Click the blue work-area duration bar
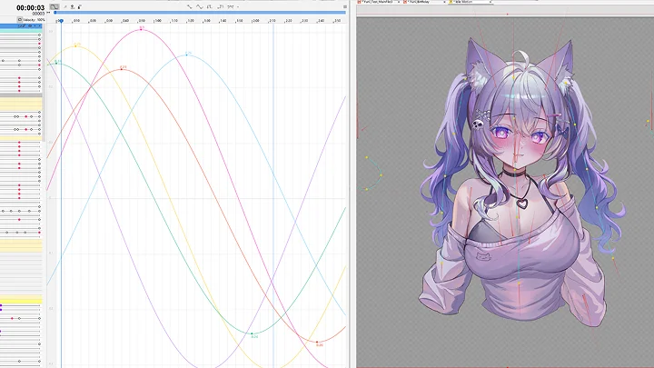Screen dimensions: 654x368 [x=200, y=13]
